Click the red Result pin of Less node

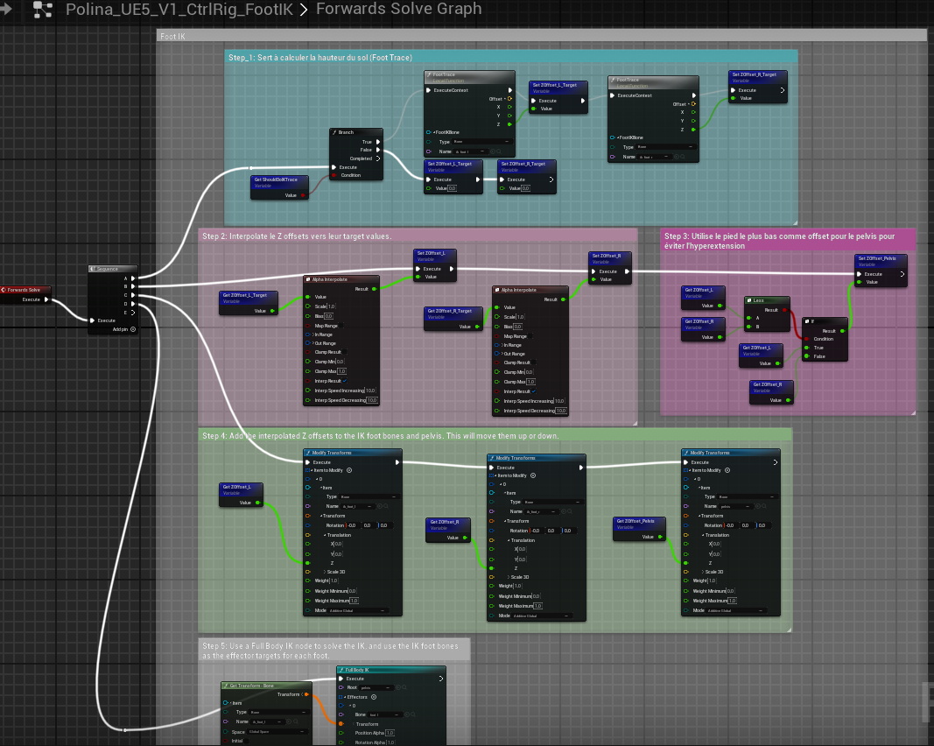tap(785, 310)
